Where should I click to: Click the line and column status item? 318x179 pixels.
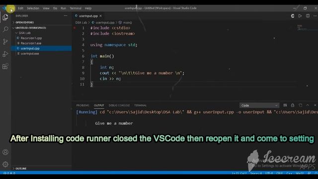(239, 174)
